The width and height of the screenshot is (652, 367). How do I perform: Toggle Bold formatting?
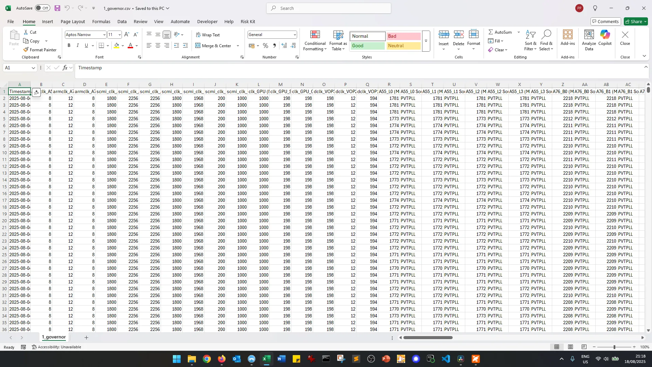69,46
